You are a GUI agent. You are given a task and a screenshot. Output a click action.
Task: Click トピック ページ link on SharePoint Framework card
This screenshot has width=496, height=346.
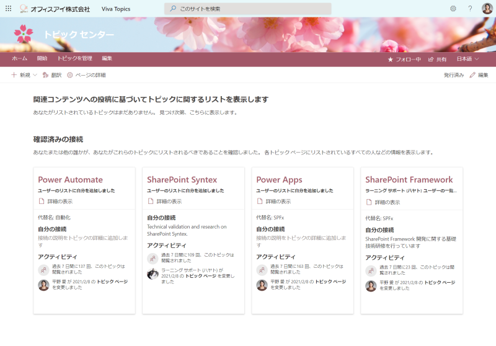(x=440, y=282)
